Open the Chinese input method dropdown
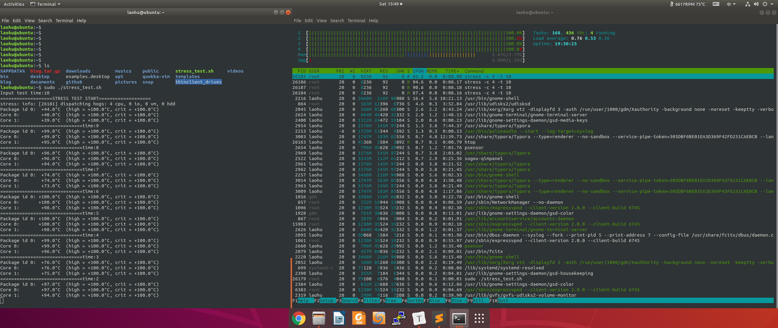Screen dimensions: 778x328 731,4
